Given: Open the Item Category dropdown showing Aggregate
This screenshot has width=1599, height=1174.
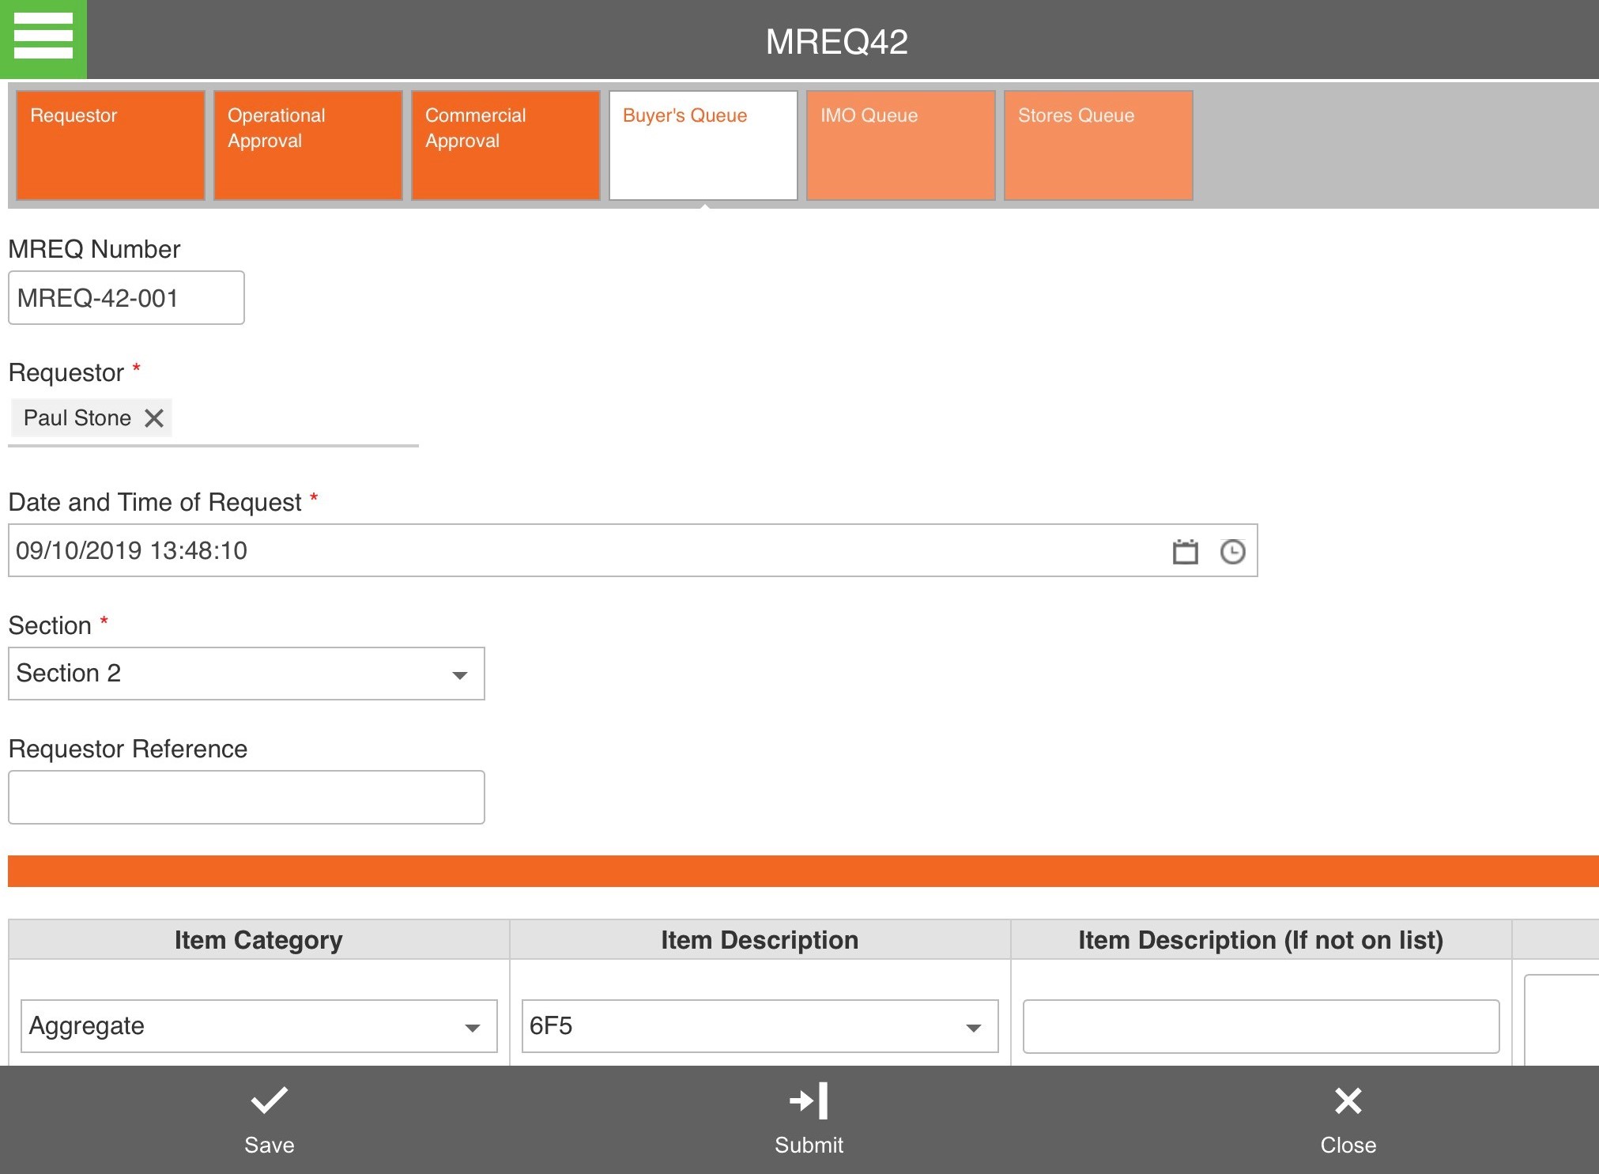Looking at the screenshot, I should point(472,1026).
